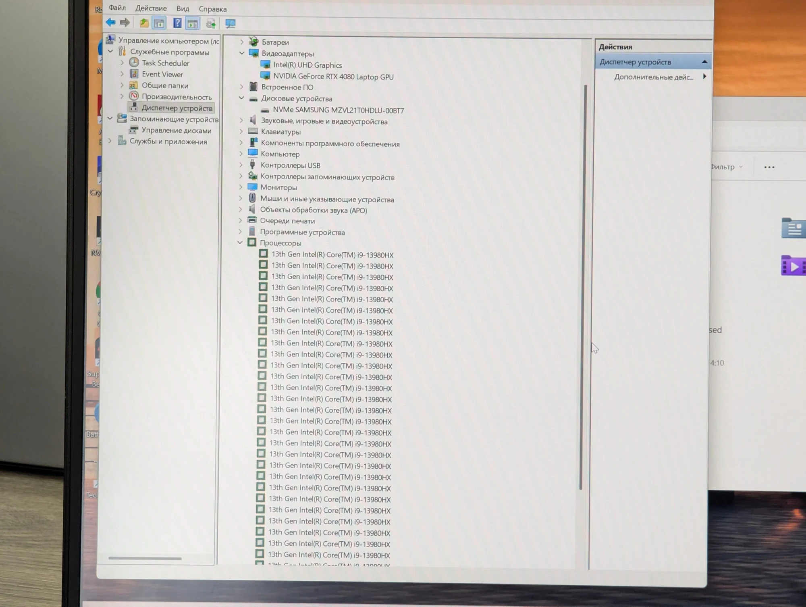Click the Back arrow toolbar icon

(110, 23)
